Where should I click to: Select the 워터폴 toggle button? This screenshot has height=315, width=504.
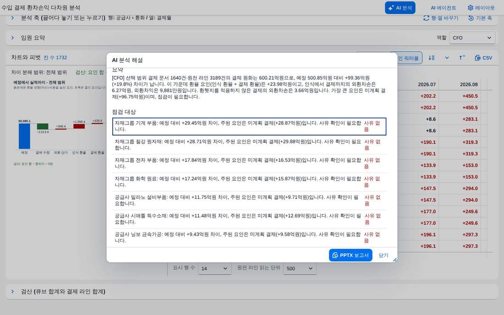(409, 58)
